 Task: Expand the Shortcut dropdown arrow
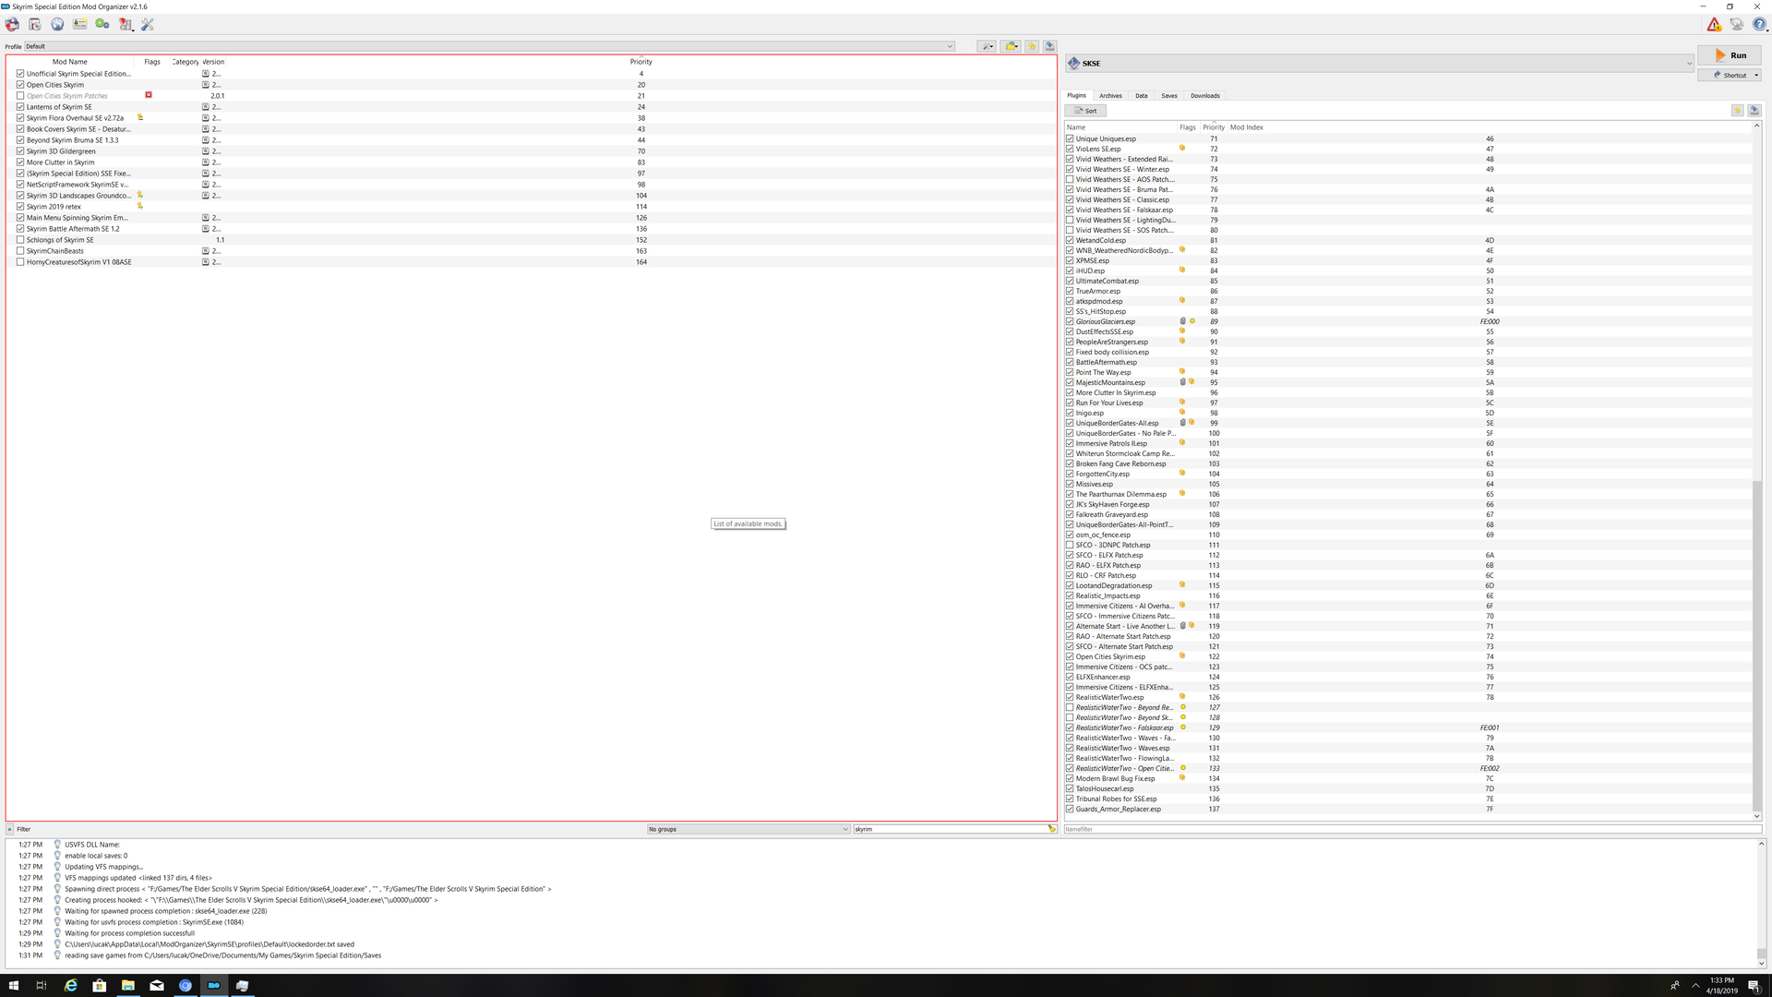1756,75
